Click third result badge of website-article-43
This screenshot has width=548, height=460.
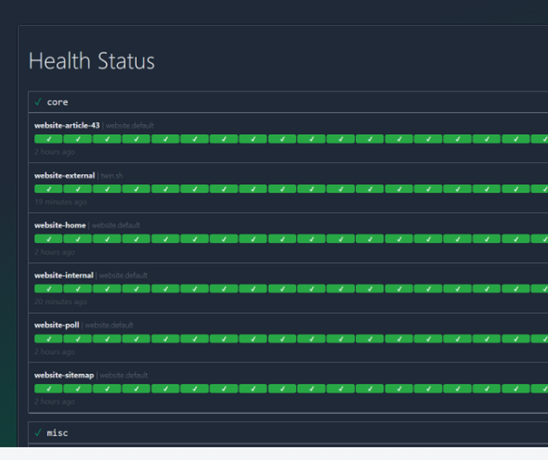pyautogui.click(x=107, y=139)
